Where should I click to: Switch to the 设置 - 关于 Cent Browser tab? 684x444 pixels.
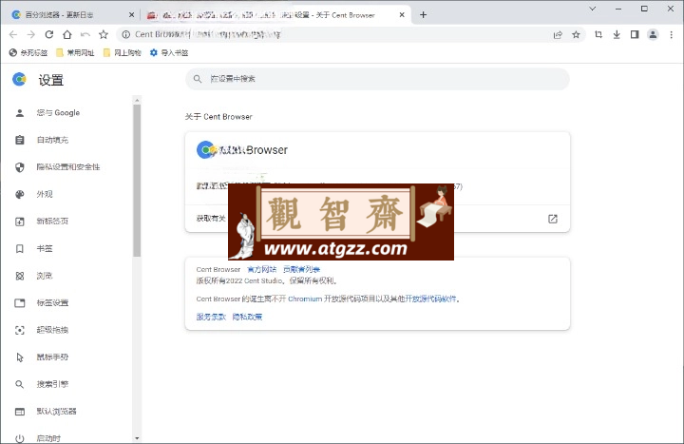click(x=276, y=15)
